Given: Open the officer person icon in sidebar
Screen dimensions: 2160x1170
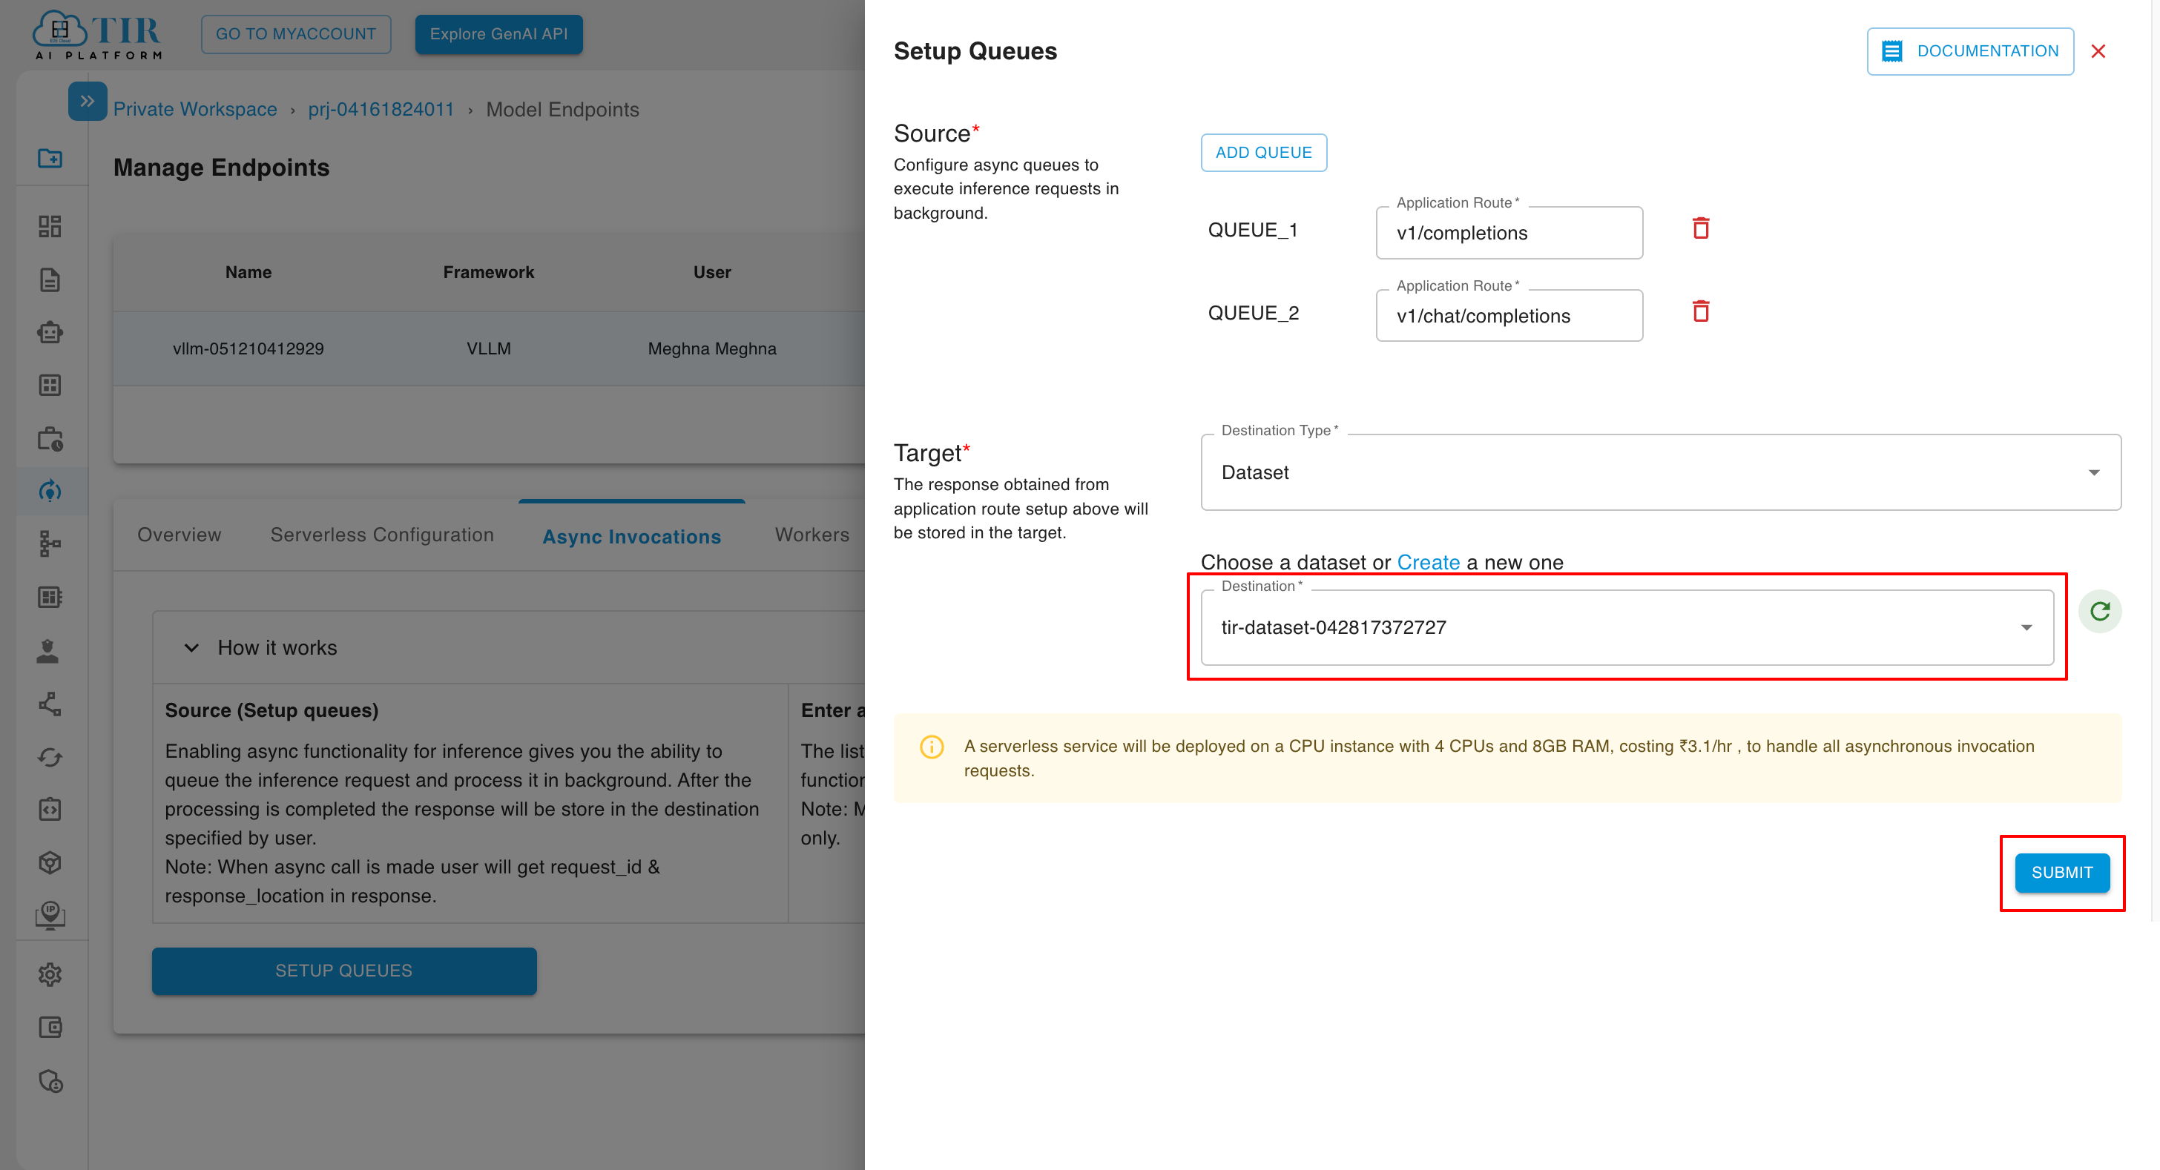Looking at the screenshot, I should 47,651.
